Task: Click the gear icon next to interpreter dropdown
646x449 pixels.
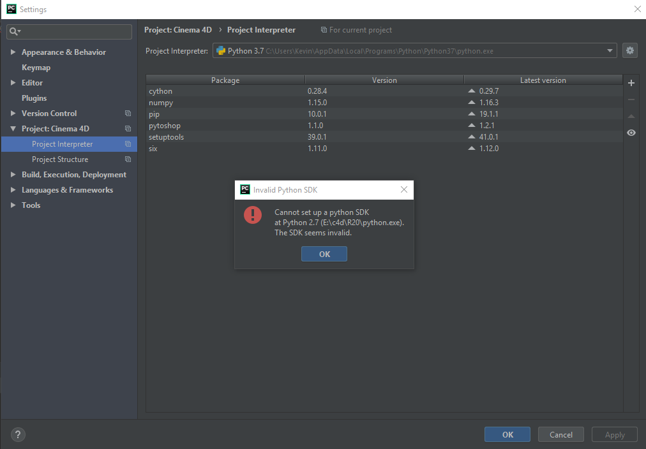Action: click(629, 51)
